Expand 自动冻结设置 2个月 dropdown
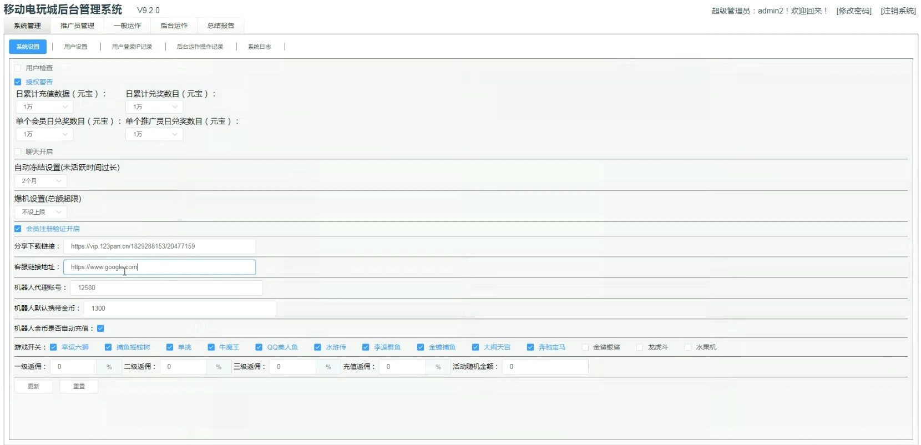Viewport: 921px width, 445px height. click(x=41, y=181)
